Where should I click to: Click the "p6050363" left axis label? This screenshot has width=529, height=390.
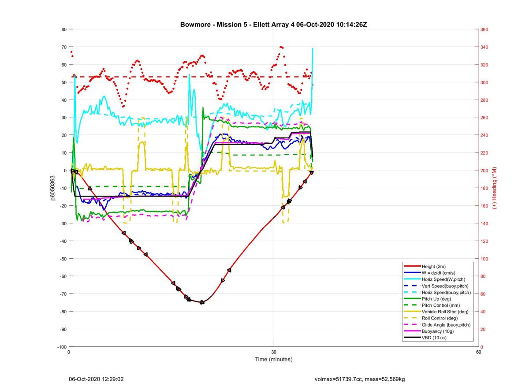point(52,188)
